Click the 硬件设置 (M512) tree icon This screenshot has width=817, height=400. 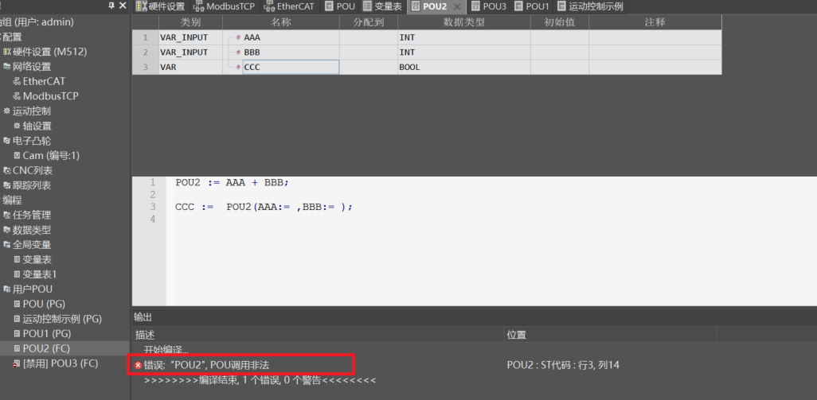coord(7,52)
